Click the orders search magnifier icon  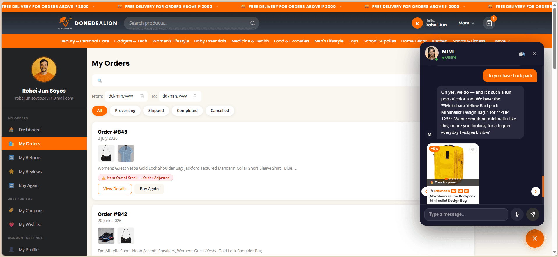(x=100, y=80)
